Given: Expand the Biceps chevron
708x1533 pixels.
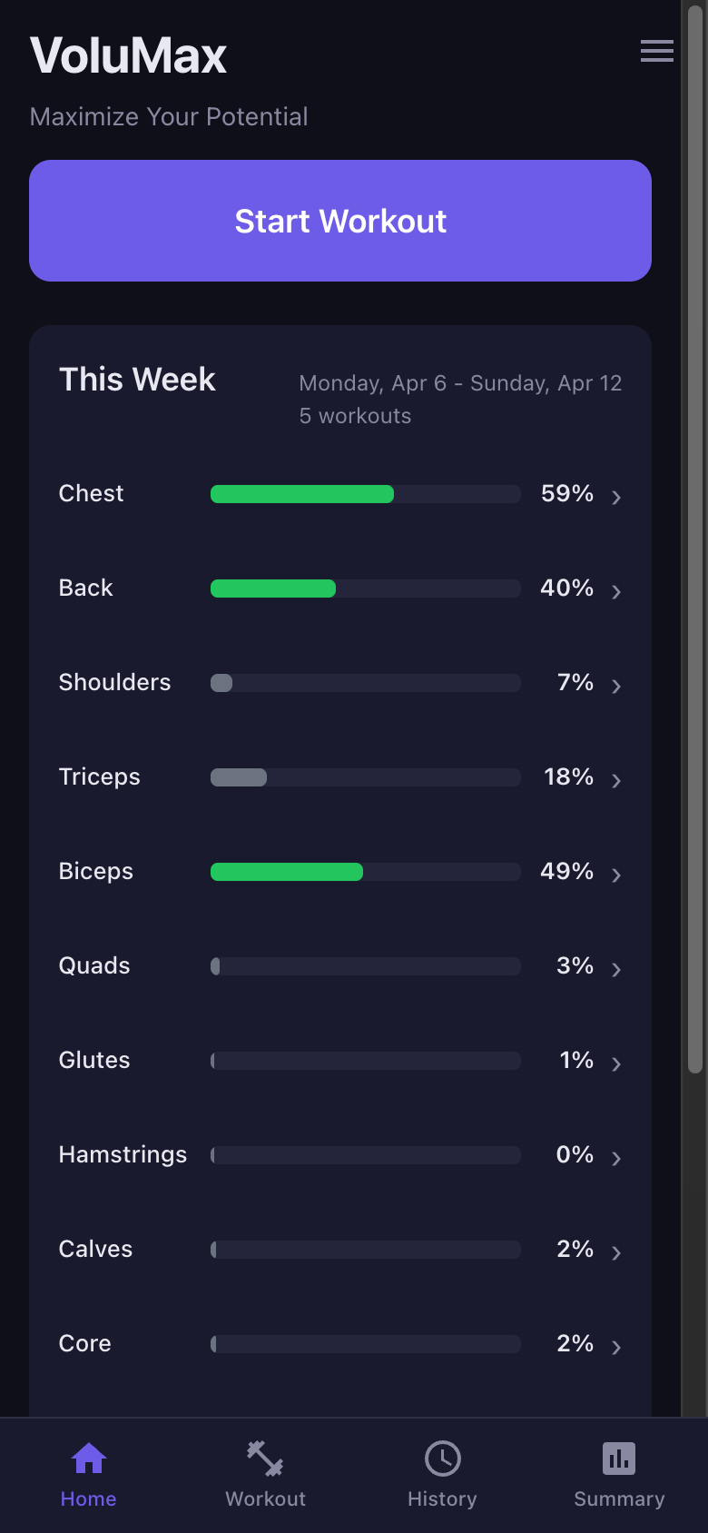Looking at the screenshot, I should 616,875.
